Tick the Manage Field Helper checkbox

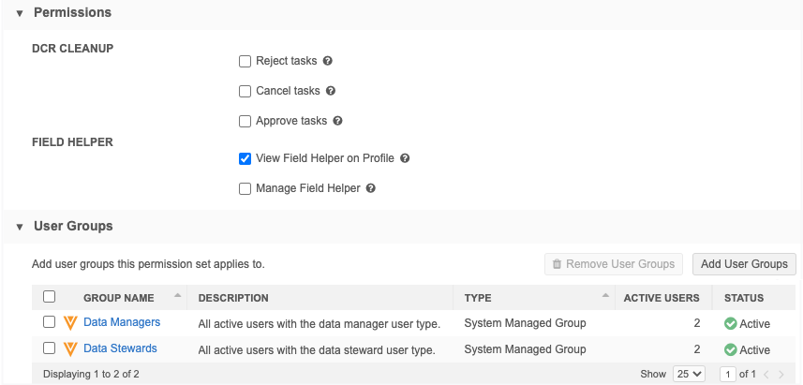coord(245,188)
